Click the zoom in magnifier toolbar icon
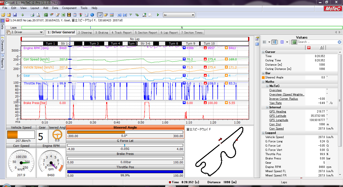Screen dimensions: 343x187 144,15
